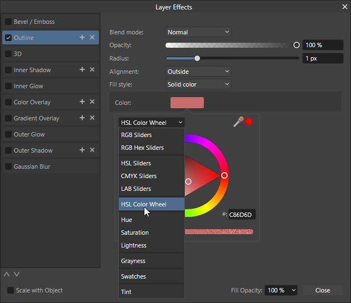Image resolution: width=351 pixels, height=303 pixels.
Task: Enable the Inner Shadow checkbox
Action: (x=8, y=70)
